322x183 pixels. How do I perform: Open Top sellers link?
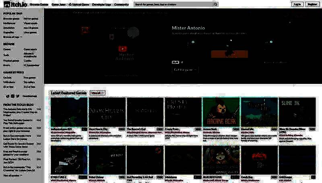coord(29,82)
